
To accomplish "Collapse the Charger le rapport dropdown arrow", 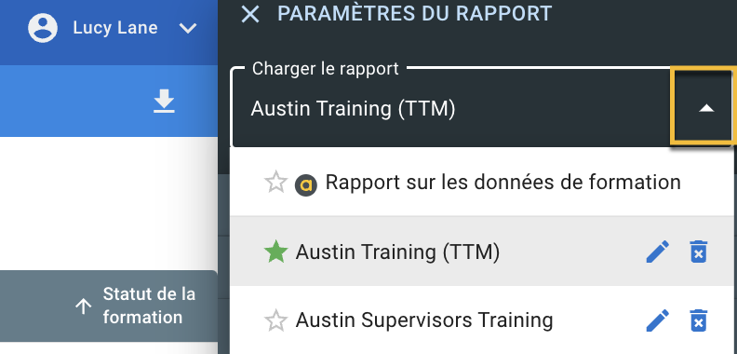I will (x=706, y=109).
